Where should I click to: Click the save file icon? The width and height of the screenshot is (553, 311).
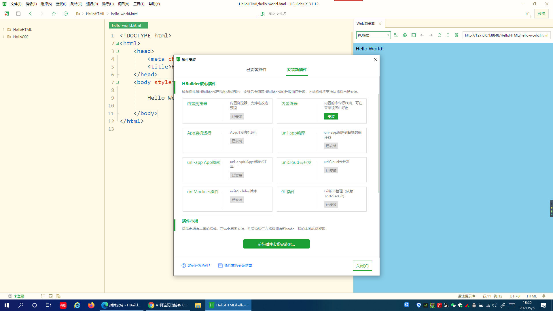tap(18, 13)
